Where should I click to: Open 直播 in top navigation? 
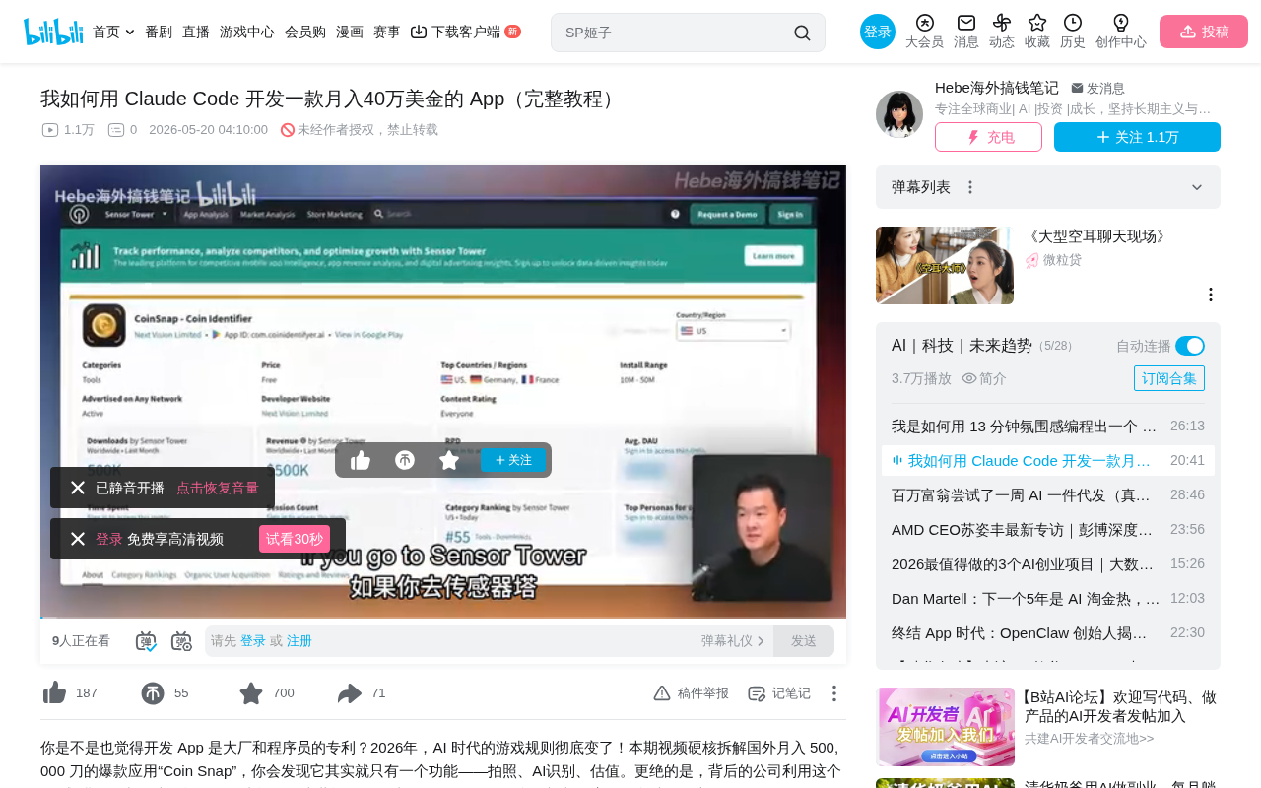[x=196, y=32]
